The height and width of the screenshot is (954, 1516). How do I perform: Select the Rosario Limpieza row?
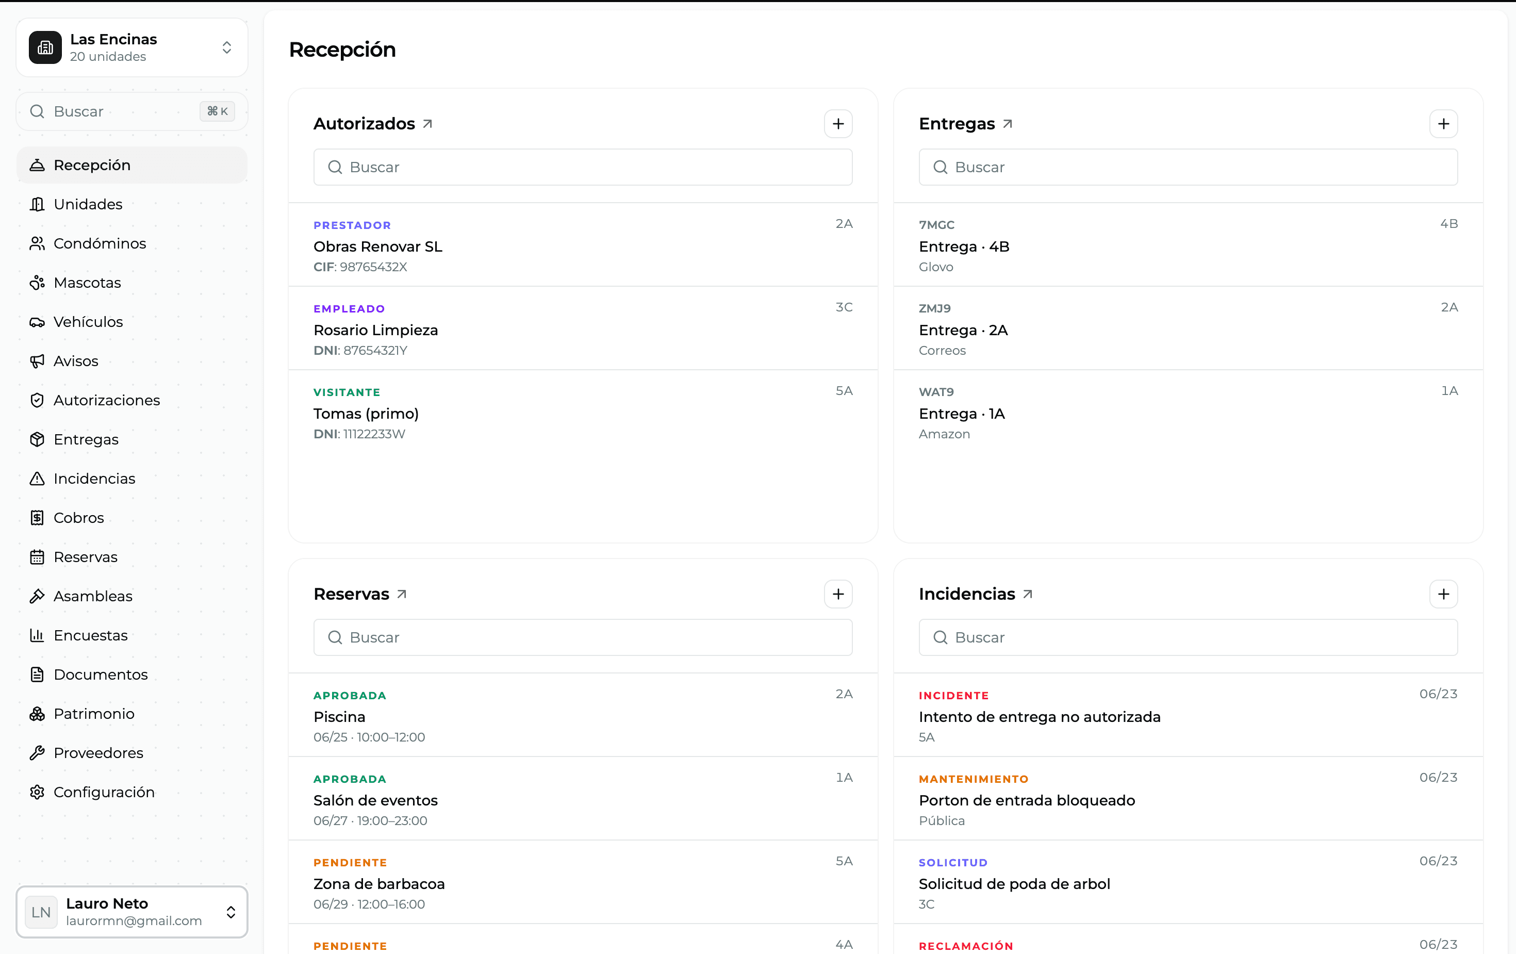(x=583, y=328)
